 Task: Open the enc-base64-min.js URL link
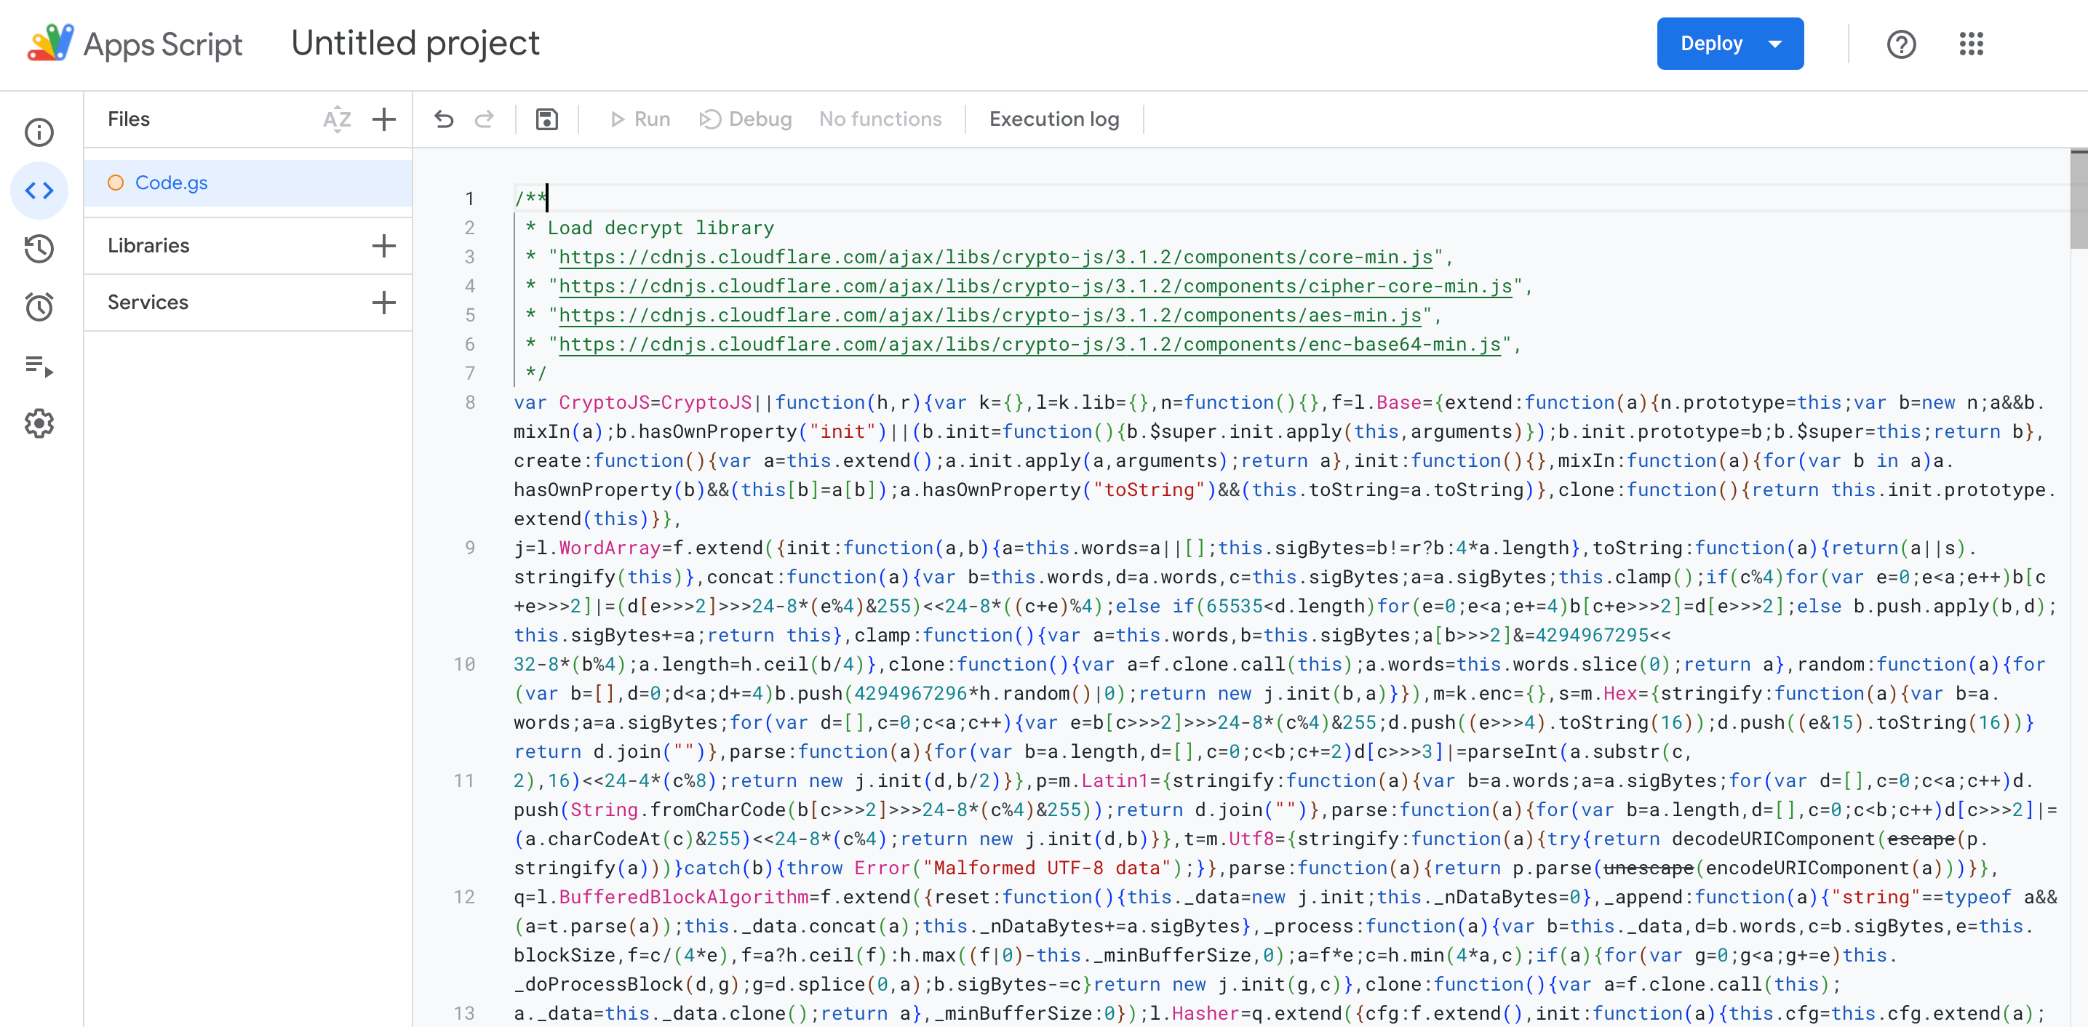point(1029,345)
